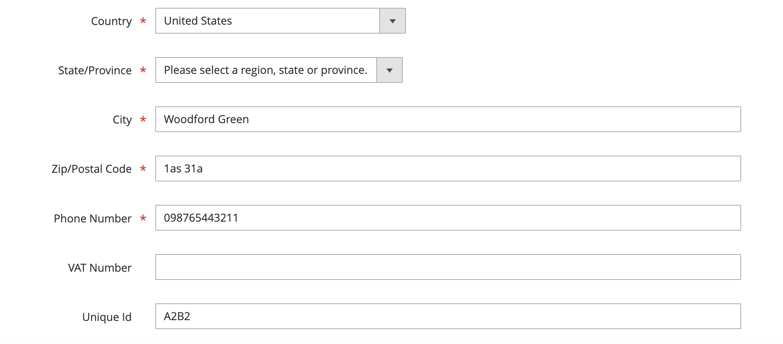The height and width of the screenshot is (344, 783).
Task: Focus the City field containing Woodford Green
Action: coord(448,119)
